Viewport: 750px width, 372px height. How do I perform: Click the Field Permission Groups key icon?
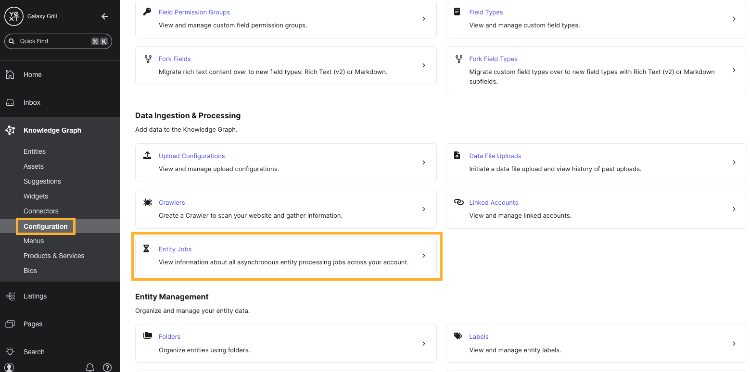(x=147, y=12)
